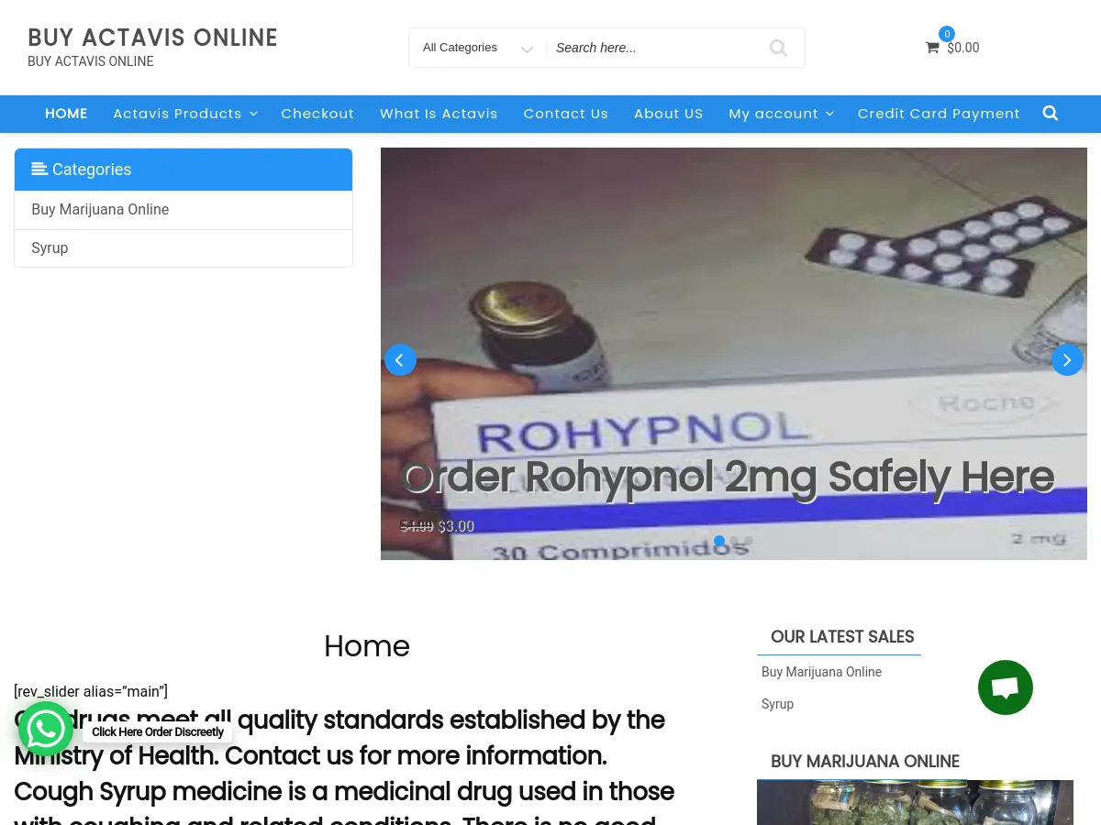Click BUY ACTAVIS ONLINE site title
The image size is (1101, 825).
tap(152, 38)
